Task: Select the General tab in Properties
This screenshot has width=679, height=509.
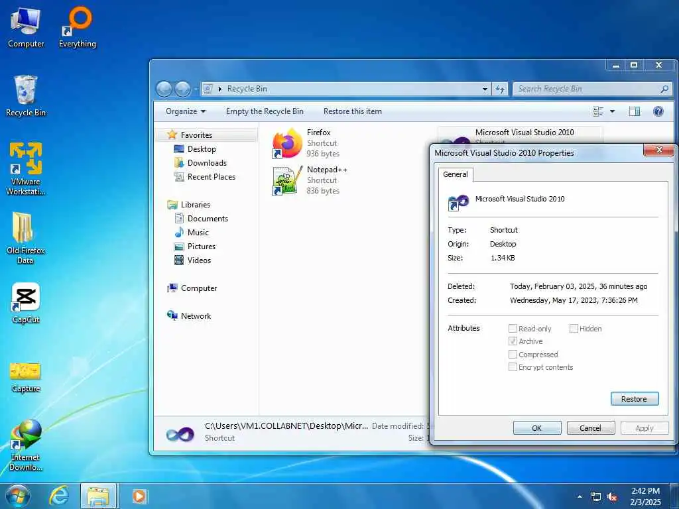Action: point(455,174)
